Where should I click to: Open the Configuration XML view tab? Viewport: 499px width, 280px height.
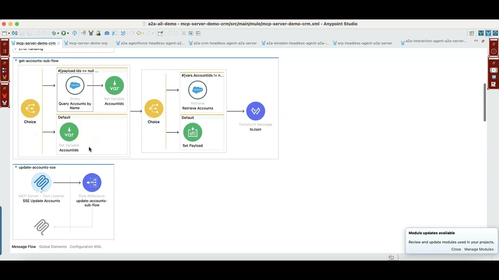point(85,247)
